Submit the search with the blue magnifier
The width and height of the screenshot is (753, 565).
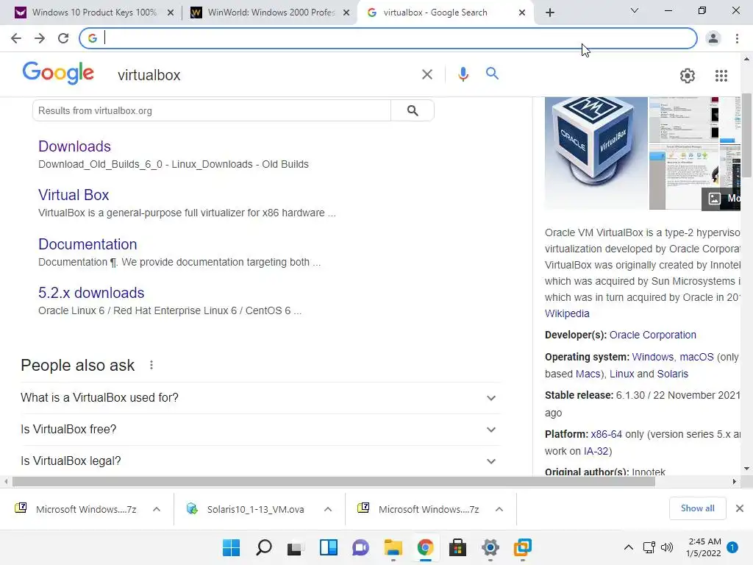coord(492,74)
